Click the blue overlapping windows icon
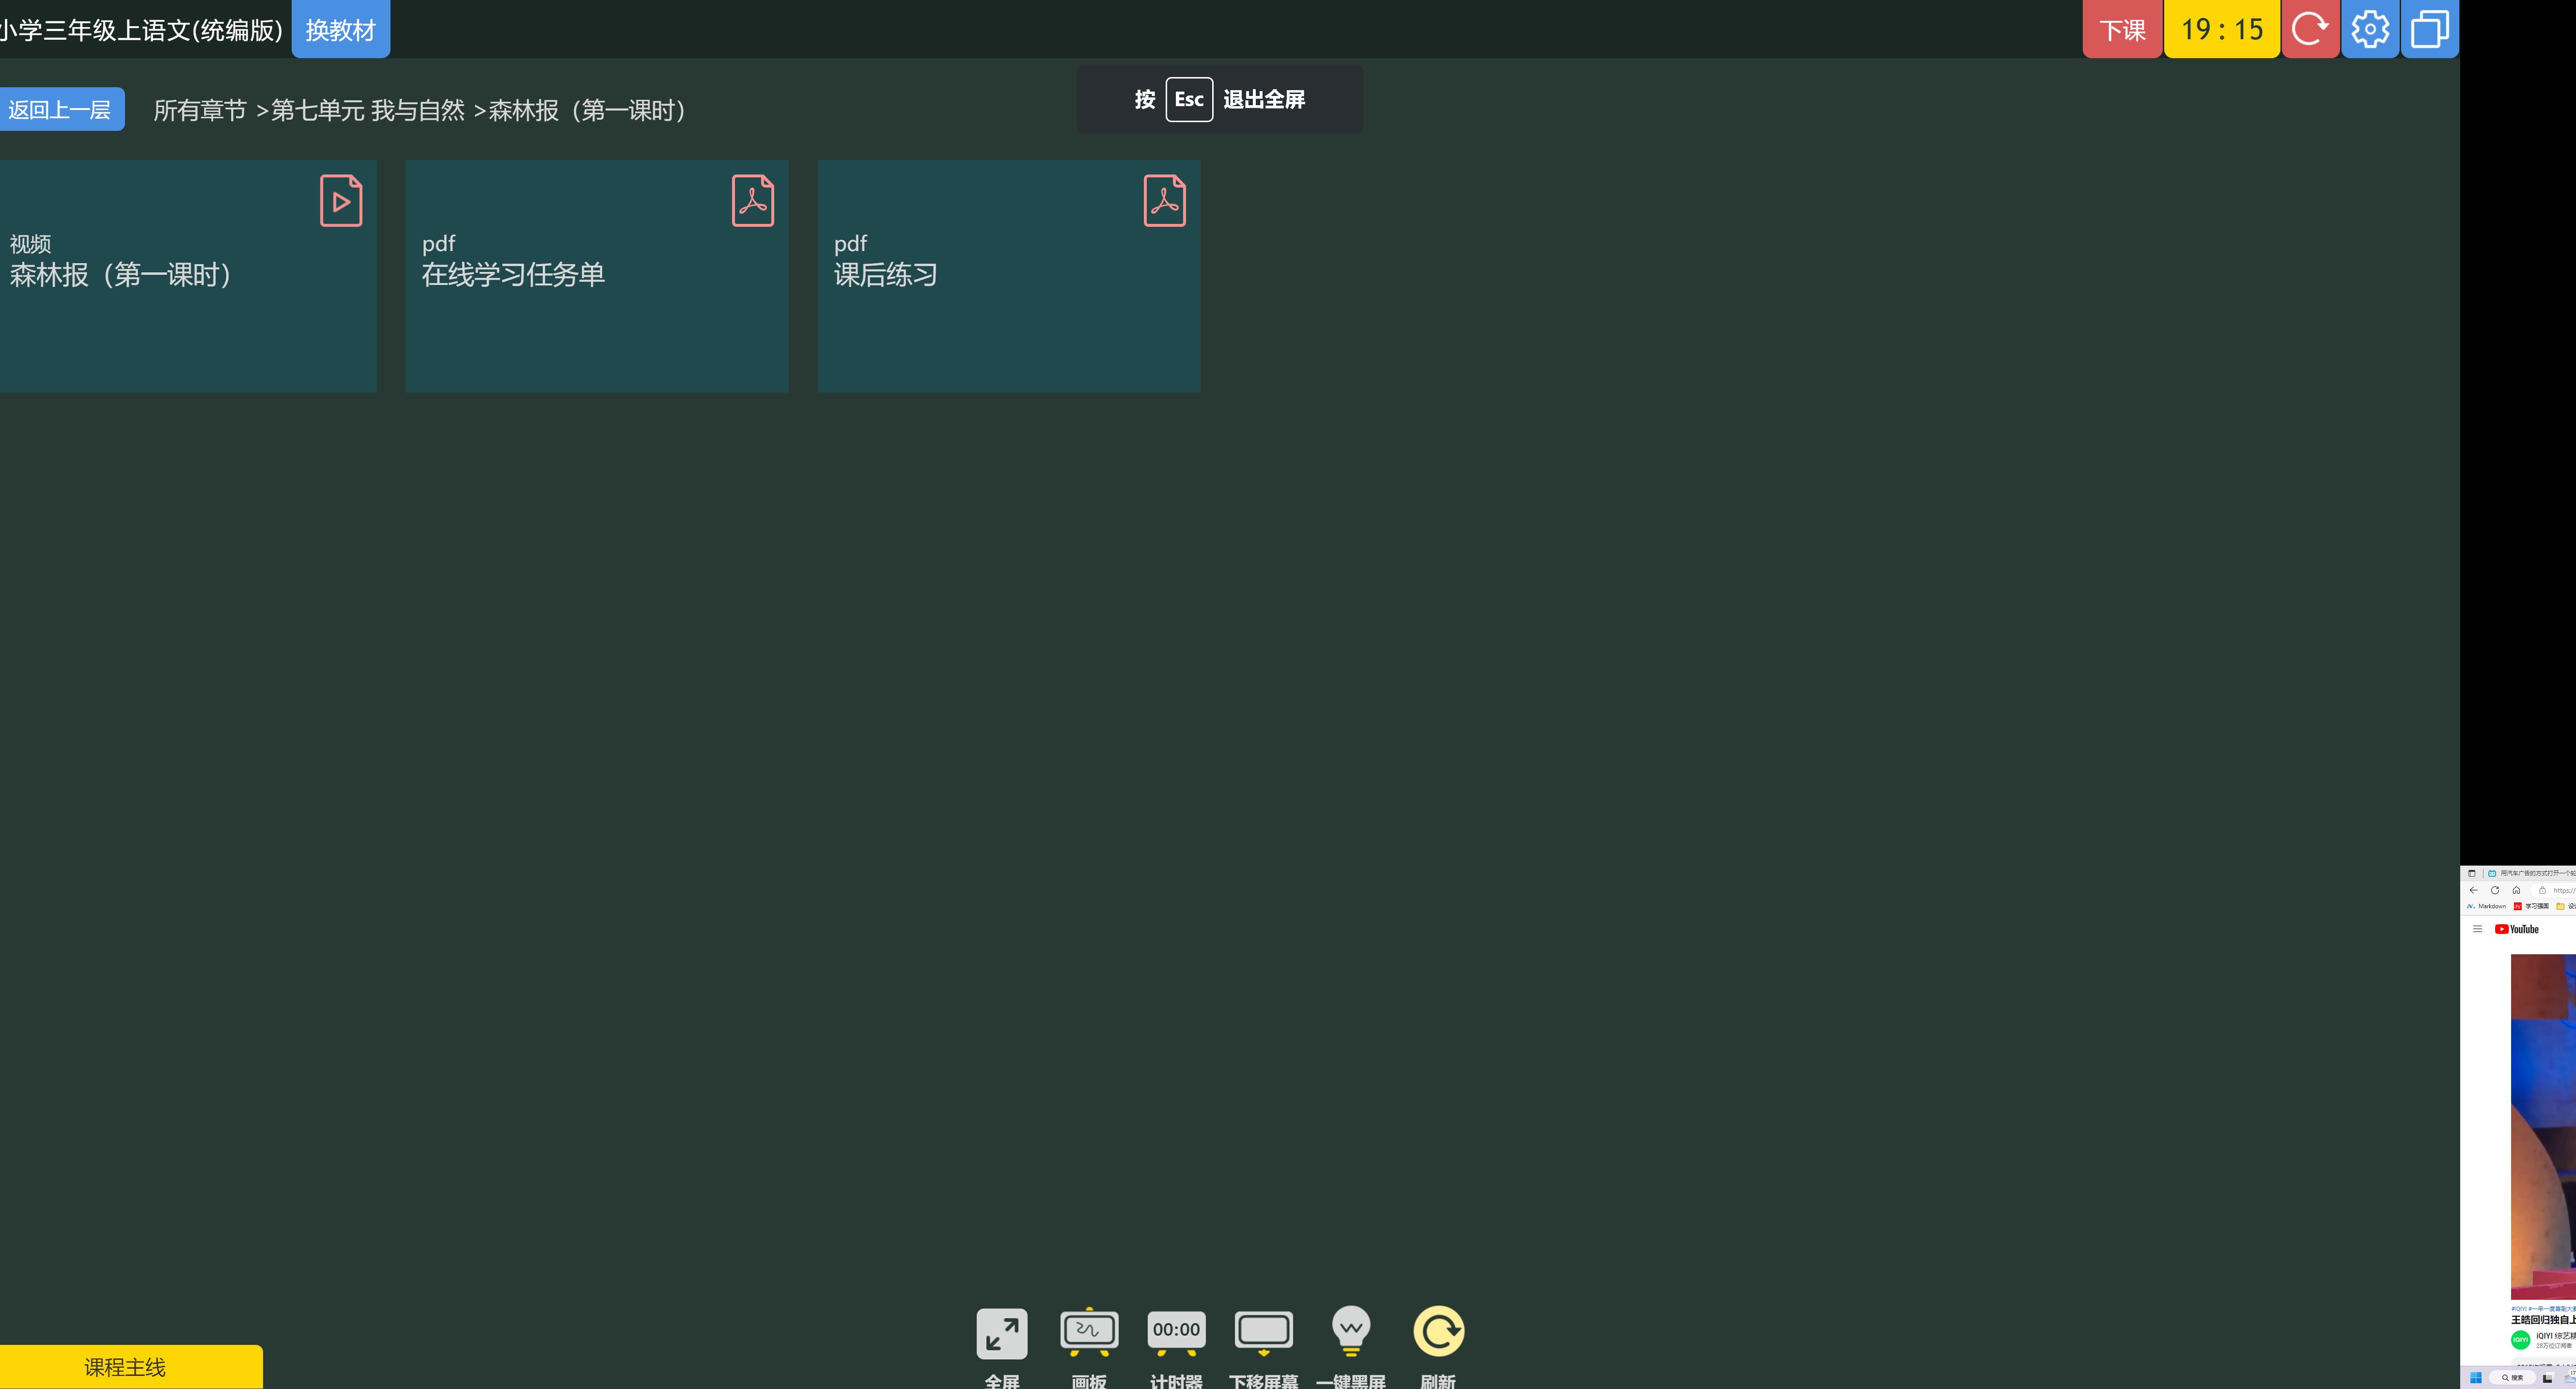This screenshot has height=1389, width=2576. point(2430,29)
